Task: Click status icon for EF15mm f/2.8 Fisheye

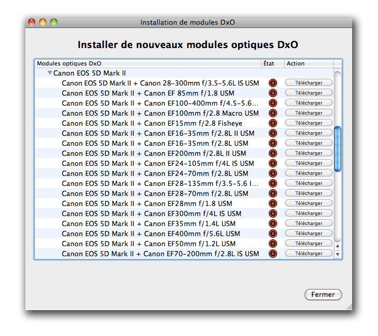Action: [272, 123]
